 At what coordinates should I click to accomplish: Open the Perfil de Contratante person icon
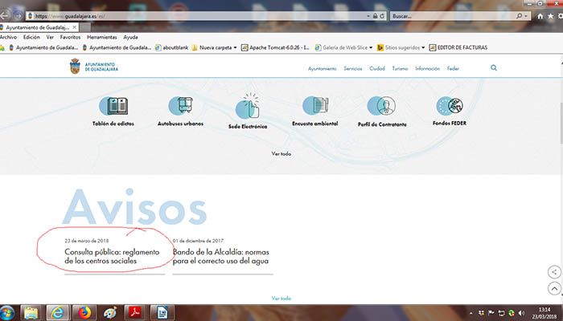[x=381, y=106]
